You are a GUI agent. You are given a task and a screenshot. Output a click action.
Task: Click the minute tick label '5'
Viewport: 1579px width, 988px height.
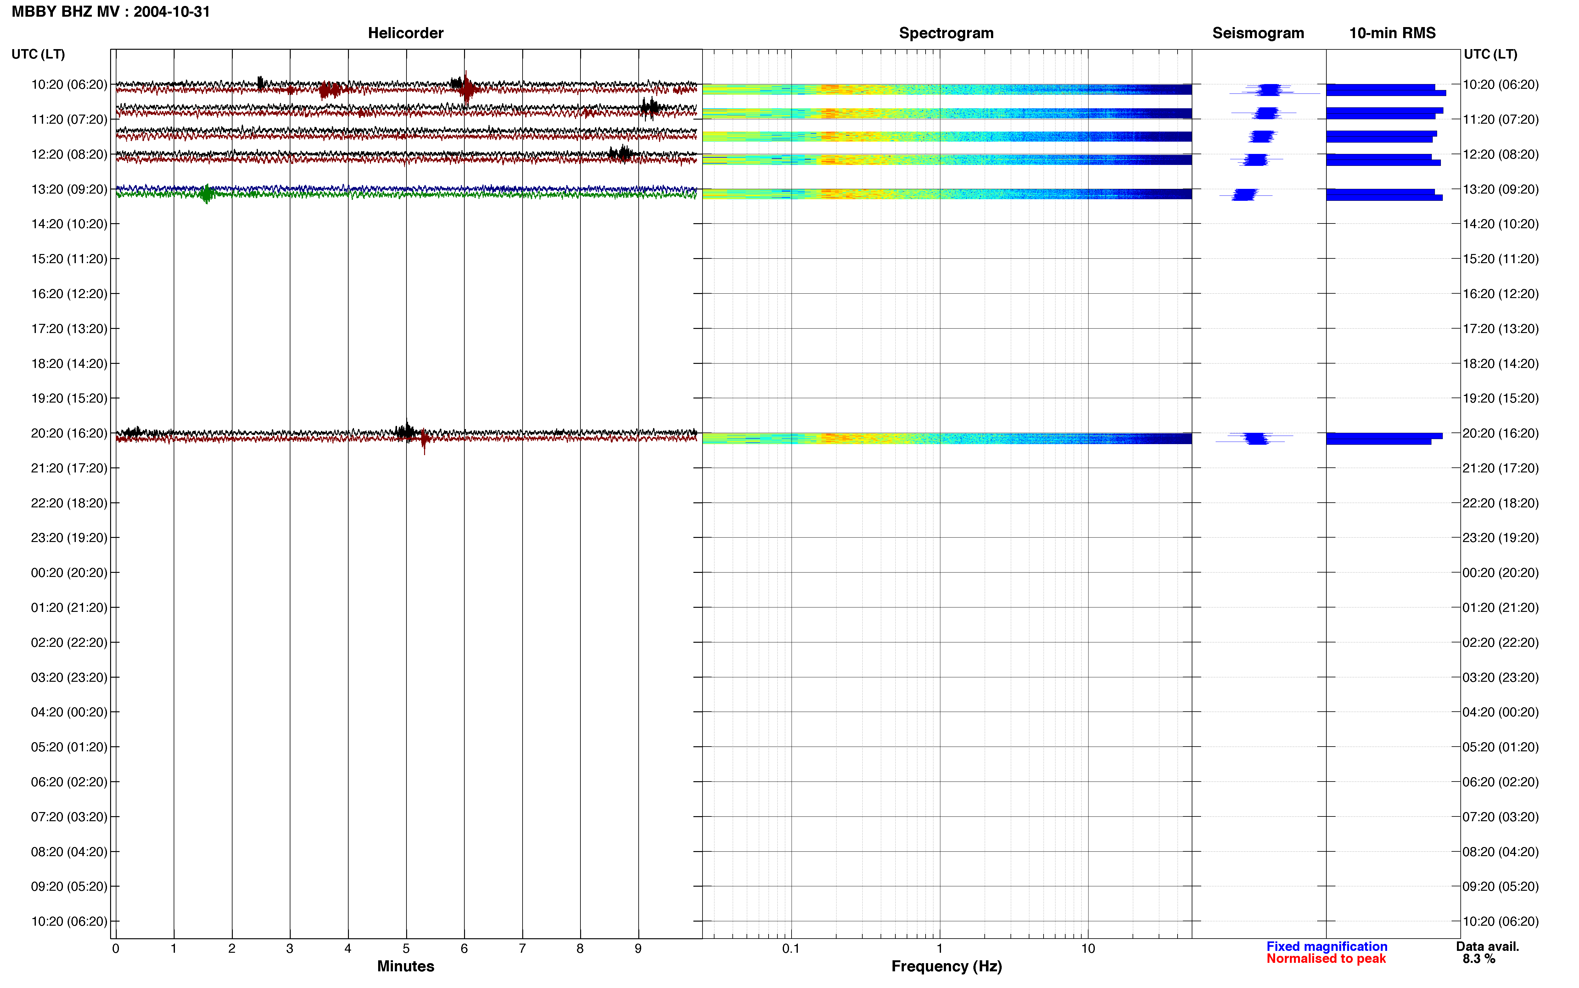pyautogui.click(x=406, y=949)
